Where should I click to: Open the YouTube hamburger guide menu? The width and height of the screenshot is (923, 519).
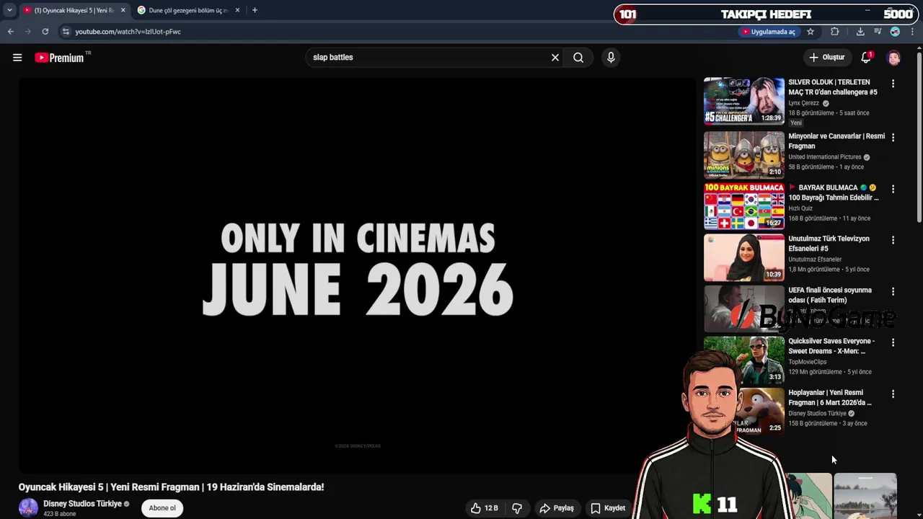pyautogui.click(x=17, y=58)
